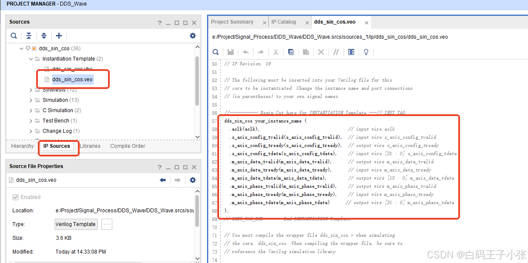The height and width of the screenshot is (263, 528).
Task: Copy the selected text in the editor
Action: click(x=291, y=52)
